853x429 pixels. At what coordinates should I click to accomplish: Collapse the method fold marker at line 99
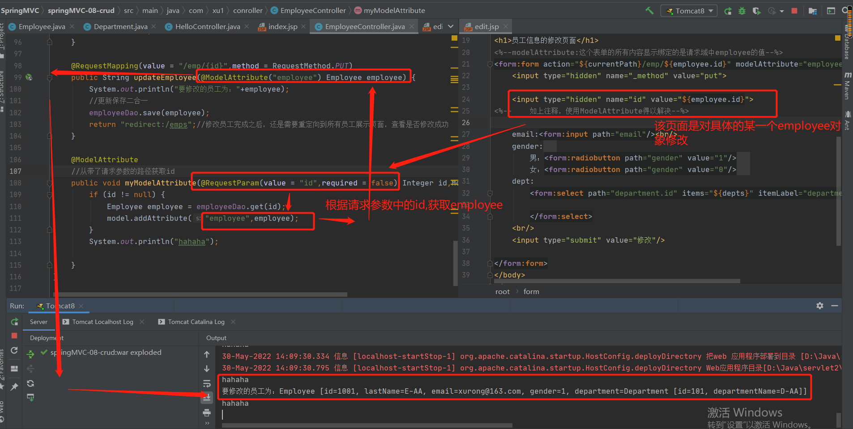pyautogui.click(x=50, y=78)
